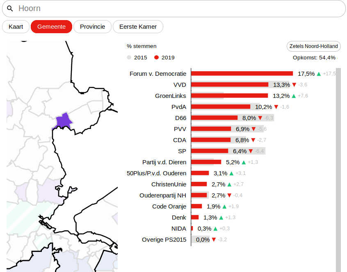Click the D66 party label
347x272 pixels.
(x=180, y=118)
